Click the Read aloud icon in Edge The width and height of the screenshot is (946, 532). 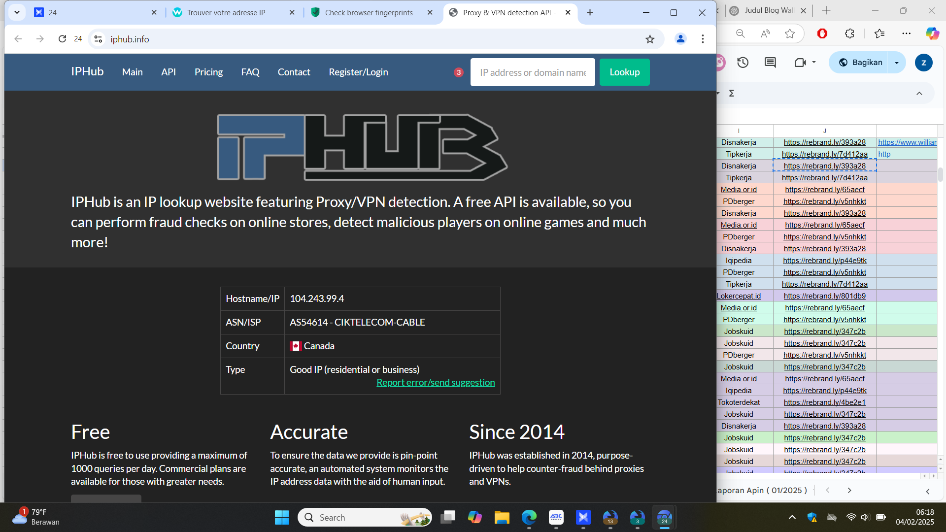(x=765, y=33)
